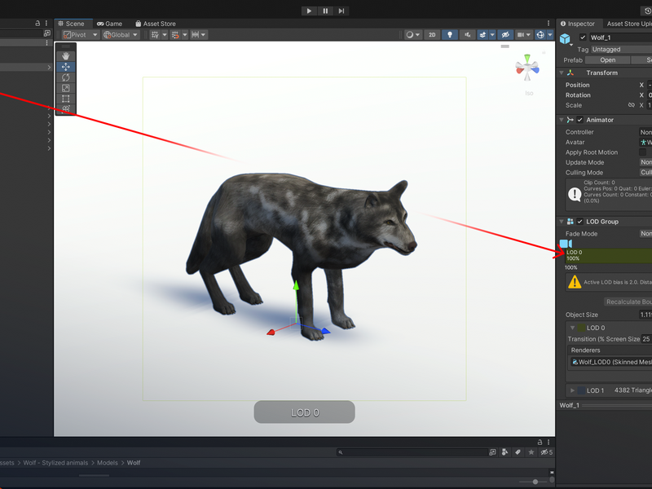Toggle the Animator enabled checkbox
The height and width of the screenshot is (489, 652).
point(579,120)
